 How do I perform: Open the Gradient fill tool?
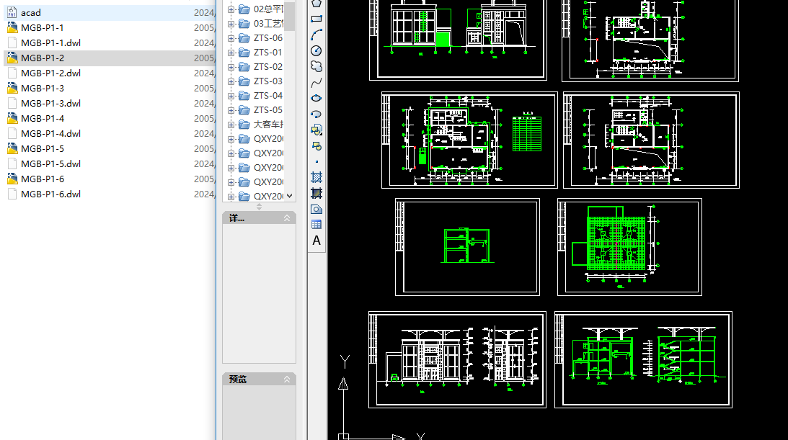click(316, 193)
